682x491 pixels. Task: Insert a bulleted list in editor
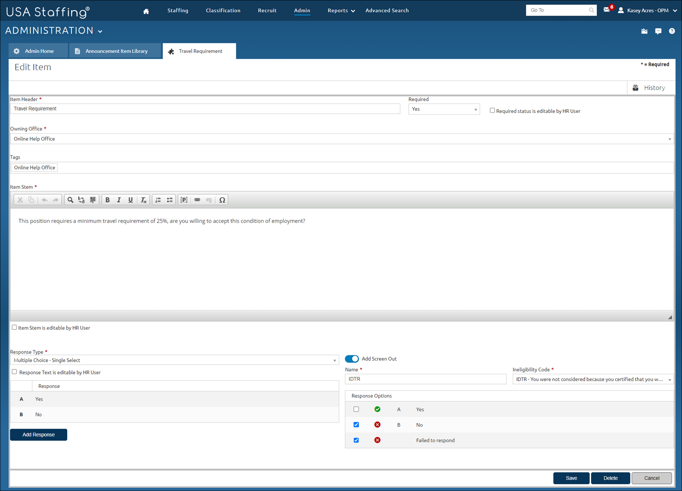[170, 200]
